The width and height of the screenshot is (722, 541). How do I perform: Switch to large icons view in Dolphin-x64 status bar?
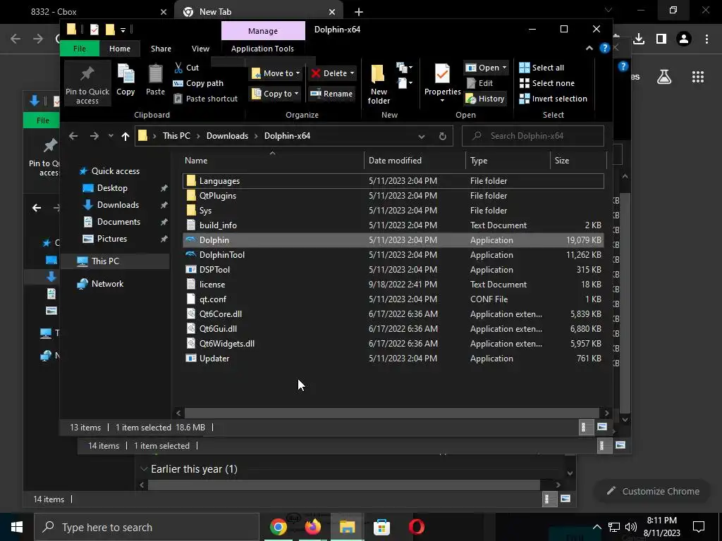(x=602, y=428)
